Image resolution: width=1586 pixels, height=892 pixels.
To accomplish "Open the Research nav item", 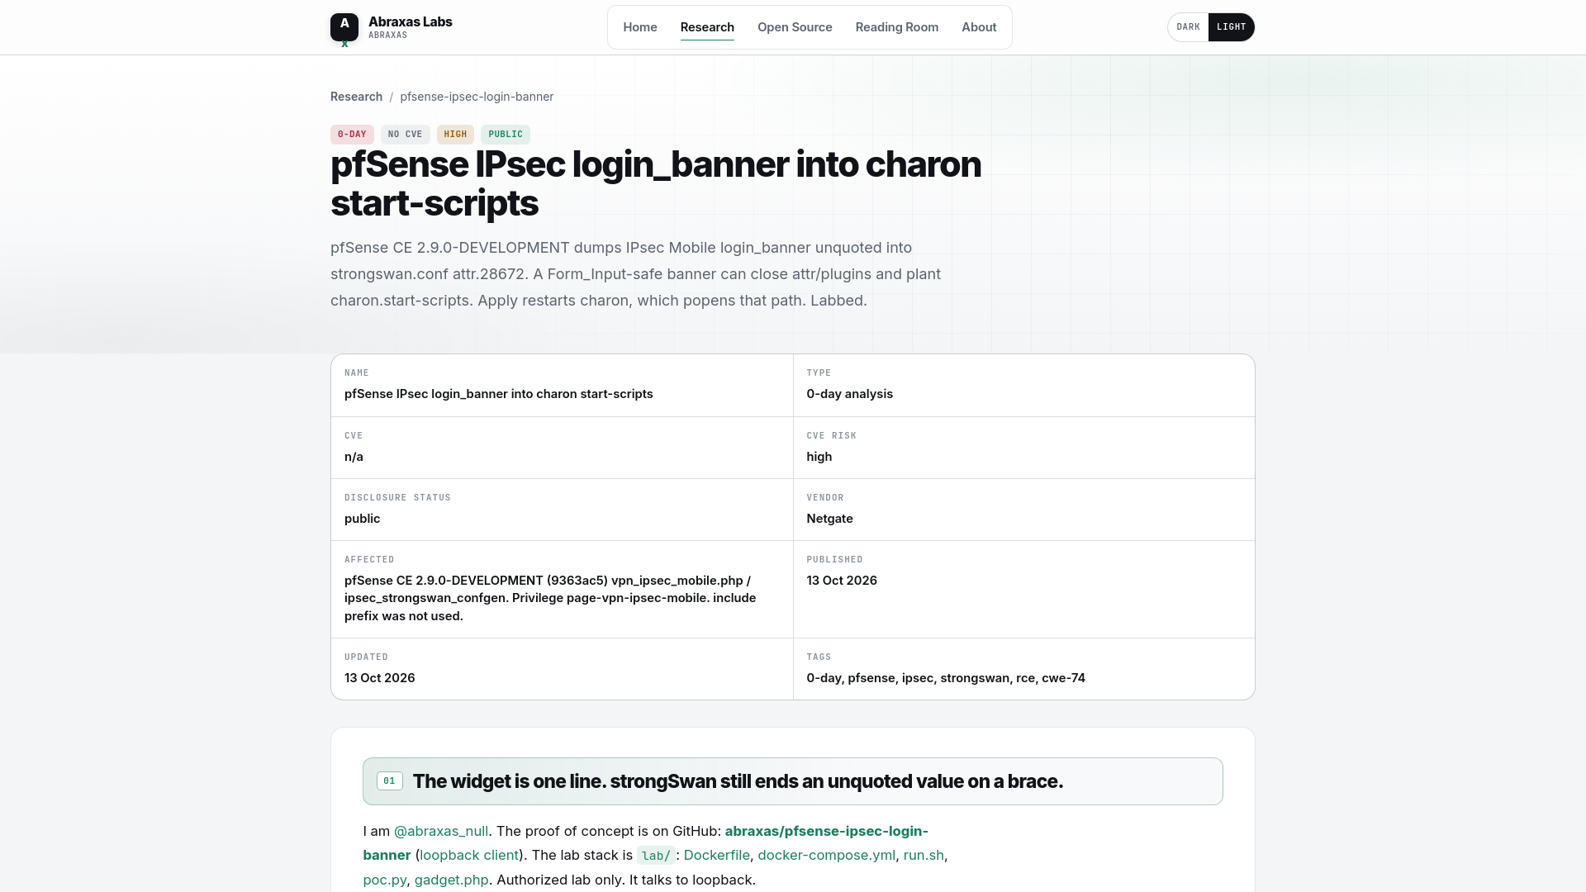I will point(707,27).
